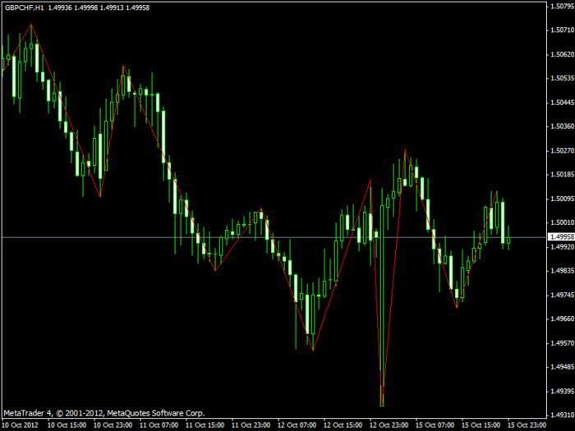Click the 1.49395 price axis label
Image resolution: width=575 pixels, height=431 pixels.
562,392
